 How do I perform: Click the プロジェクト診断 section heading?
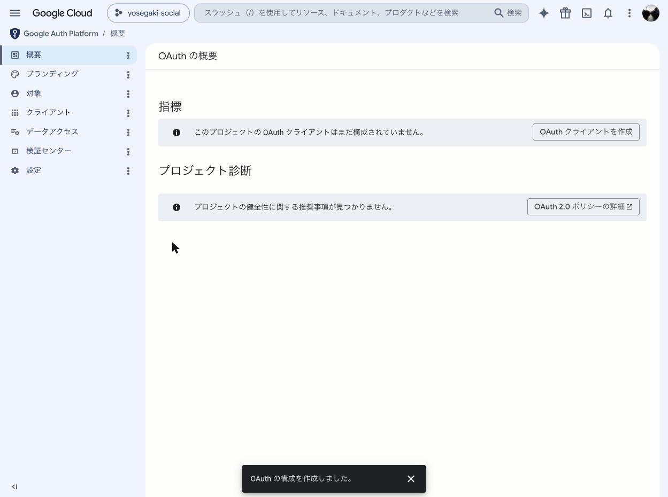point(205,170)
